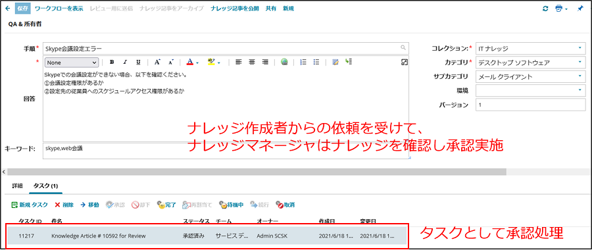Image resolution: width=592 pixels, height=252 pixels.
Task: Switch to the 詳細 tab
Action: (x=17, y=186)
